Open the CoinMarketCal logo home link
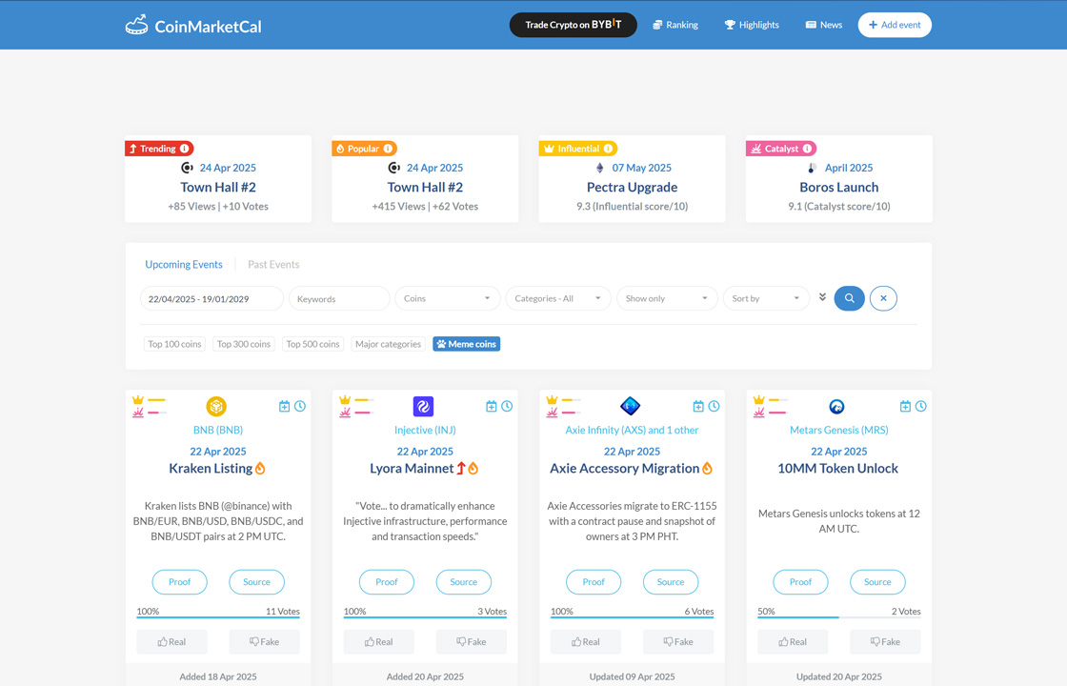 point(193,25)
